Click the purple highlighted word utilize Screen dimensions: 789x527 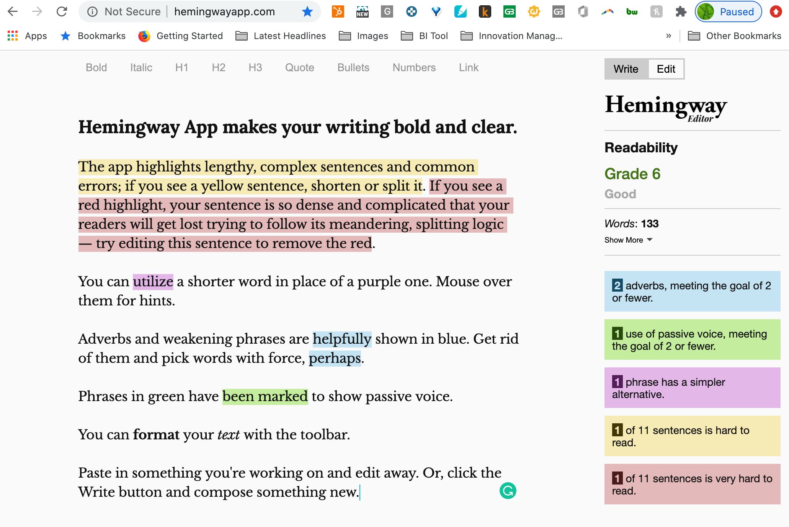pyautogui.click(x=153, y=282)
